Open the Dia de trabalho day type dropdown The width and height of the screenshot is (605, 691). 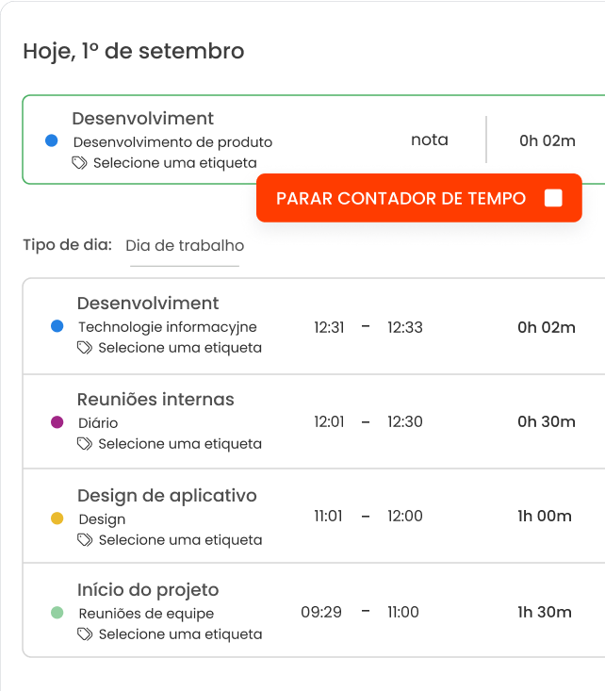coord(185,246)
